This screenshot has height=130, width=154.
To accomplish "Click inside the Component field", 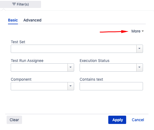I will click(39, 86).
